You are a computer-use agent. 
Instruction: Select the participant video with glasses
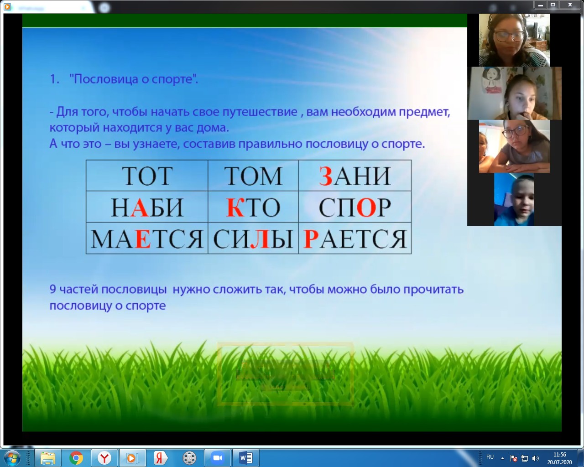514,146
